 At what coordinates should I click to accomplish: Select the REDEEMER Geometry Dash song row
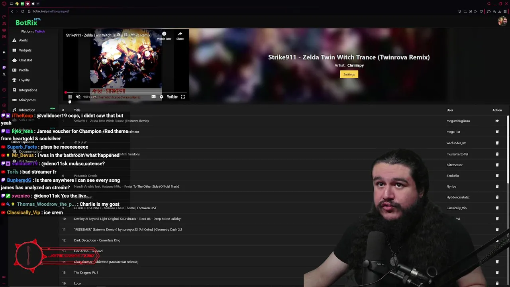128,230
